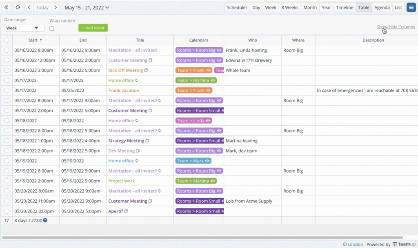Click the Who column header
The height and width of the screenshot is (248, 418).
pos(253,40)
